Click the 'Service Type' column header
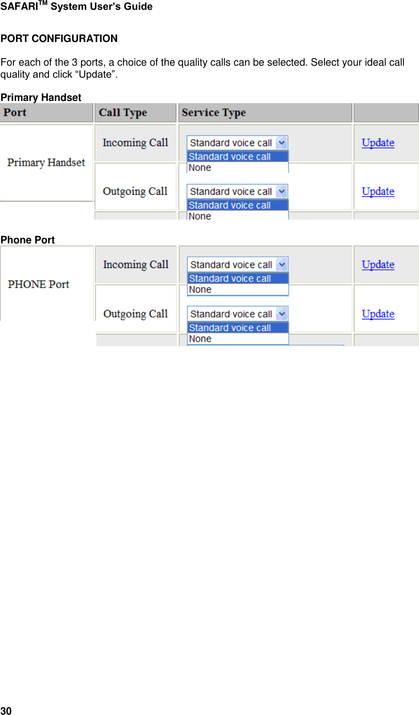Screen dimensions: 419x715 [x=214, y=113]
